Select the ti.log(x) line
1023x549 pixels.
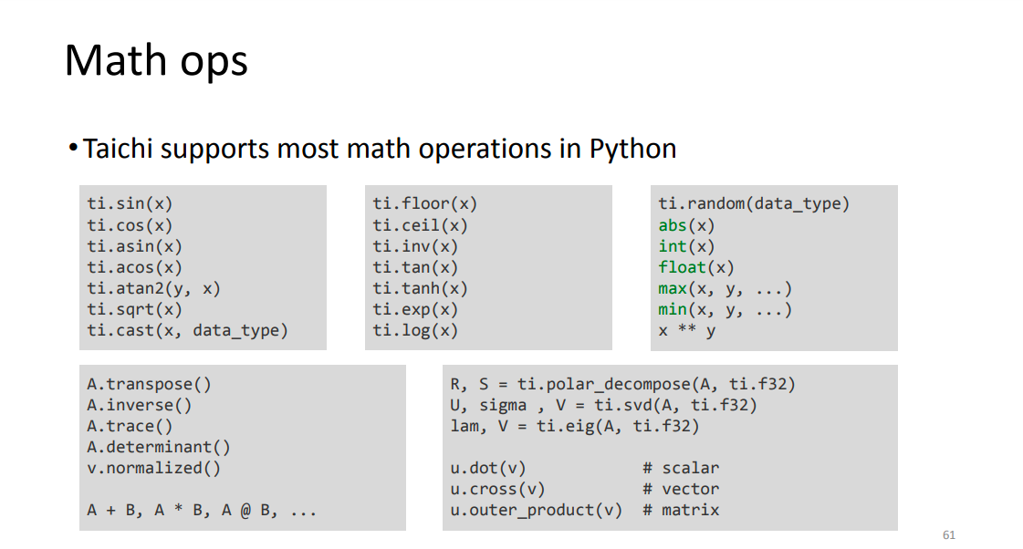[415, 331]
